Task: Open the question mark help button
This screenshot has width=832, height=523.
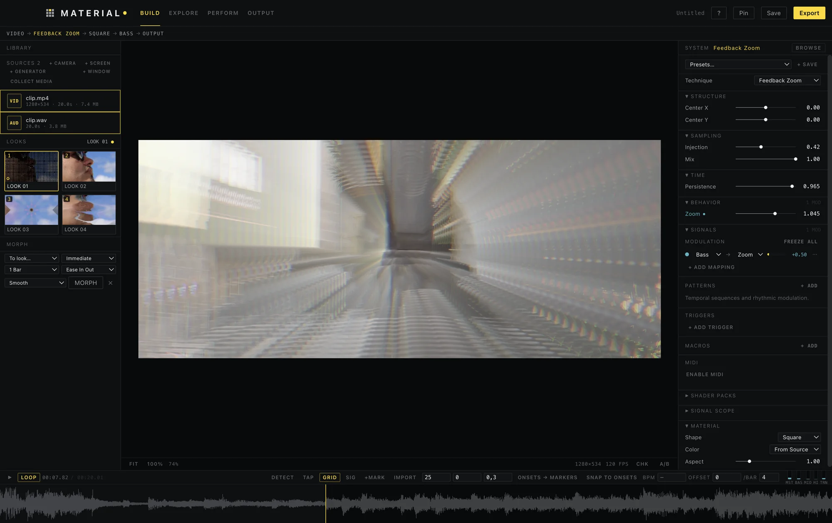Action: click(719, 13)
